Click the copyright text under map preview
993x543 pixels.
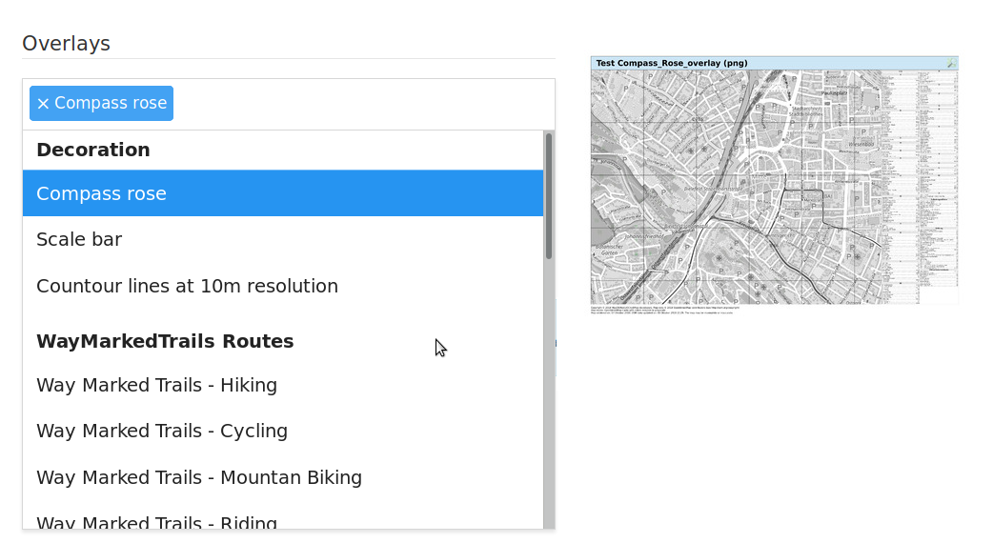click(x=661, y=310)
